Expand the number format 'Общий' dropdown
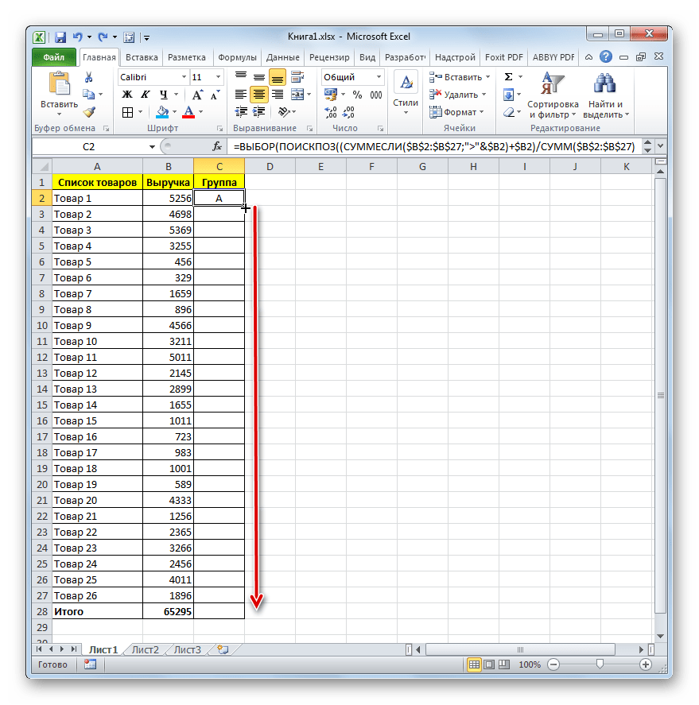This screenshot has width=699, height=705. 379,77
